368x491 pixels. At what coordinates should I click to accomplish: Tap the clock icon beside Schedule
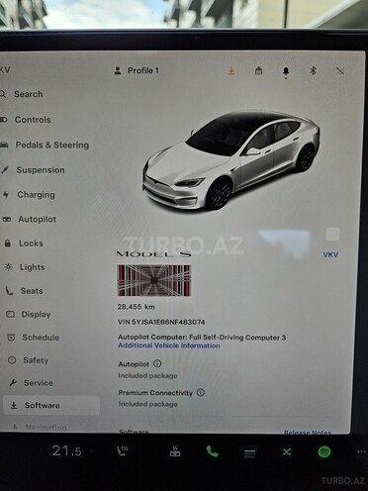point(11,338)
